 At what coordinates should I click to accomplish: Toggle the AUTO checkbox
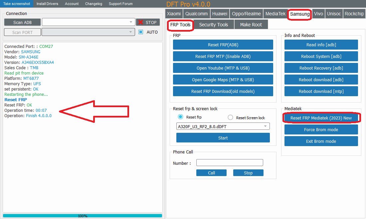click(x=141, y=32)
